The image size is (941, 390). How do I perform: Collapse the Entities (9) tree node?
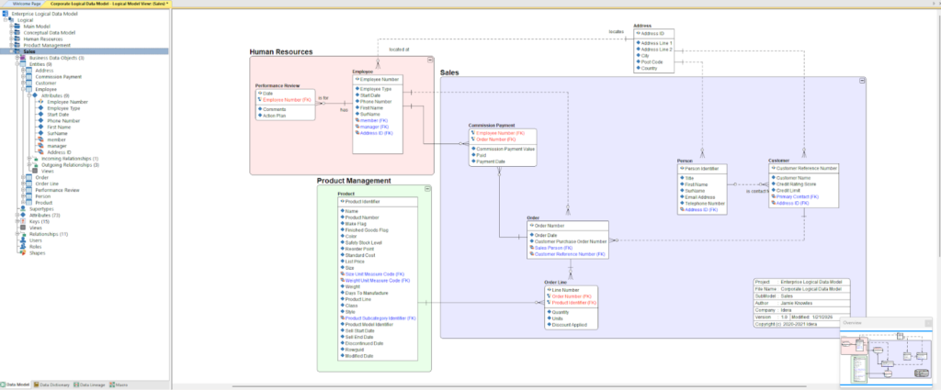coord(17,64)
